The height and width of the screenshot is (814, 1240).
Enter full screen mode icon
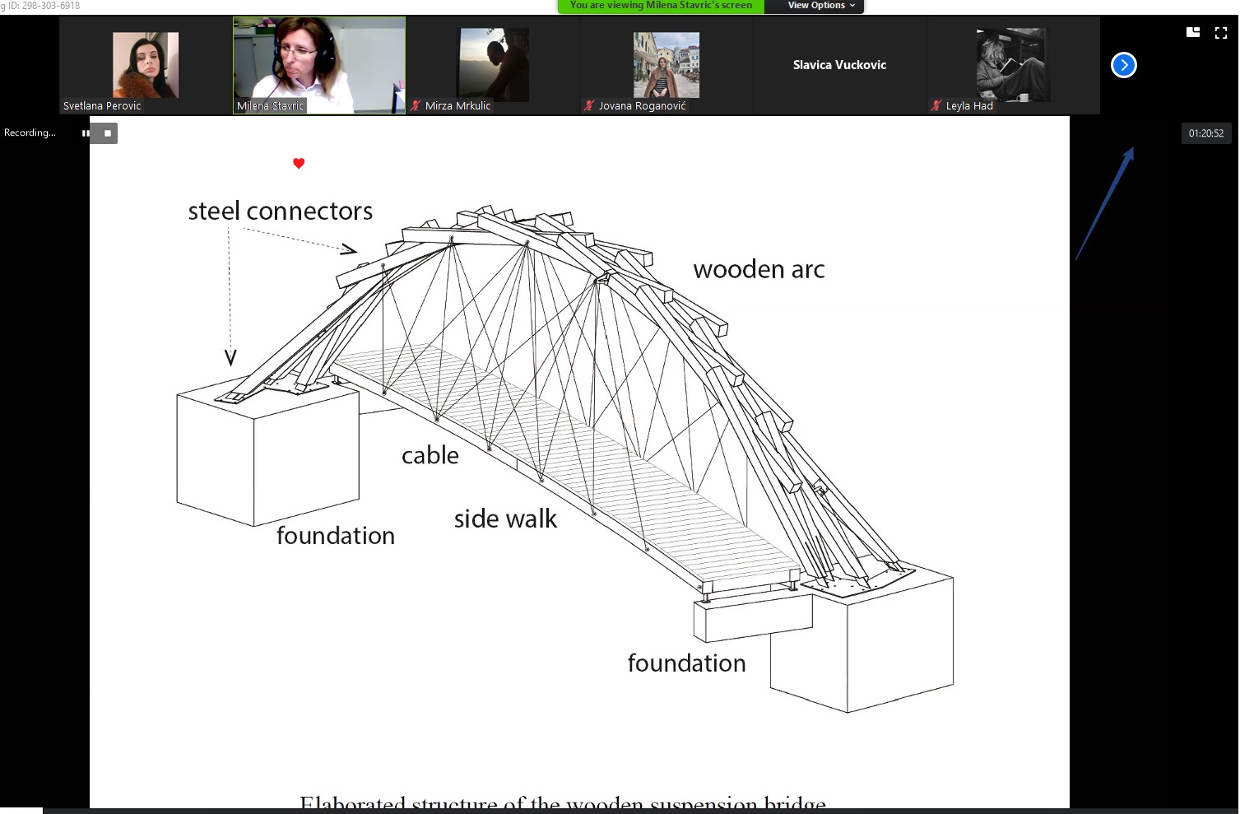pos(1221,33)
